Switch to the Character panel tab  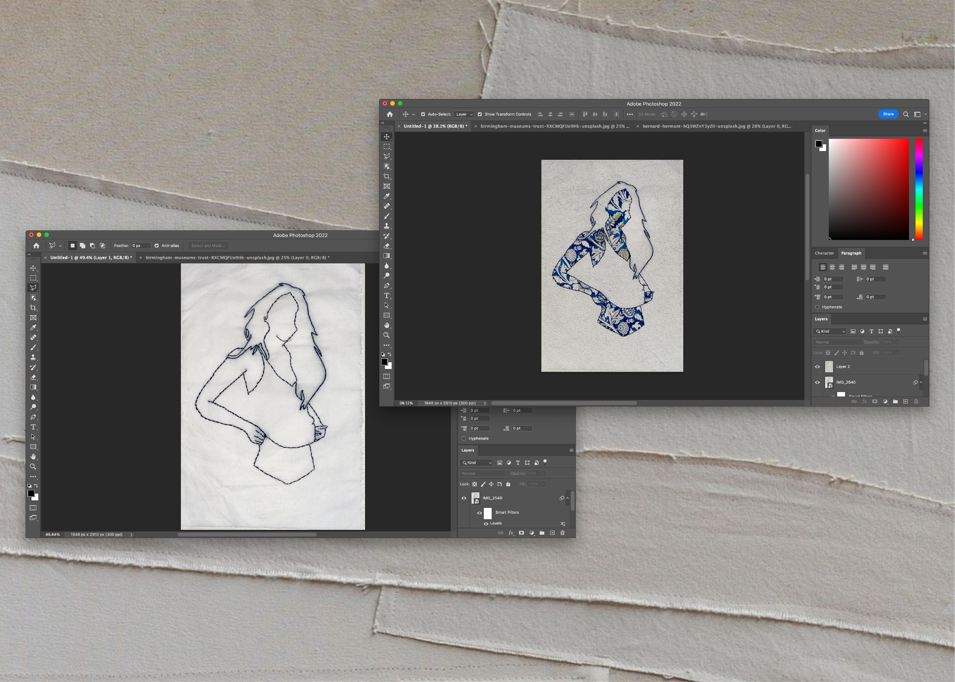(x=824, y=253)
